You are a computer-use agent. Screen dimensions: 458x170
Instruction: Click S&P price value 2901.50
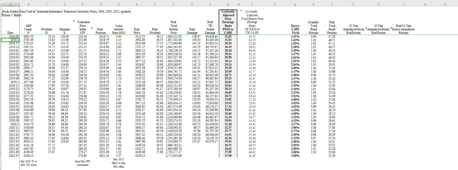pyautogui.click(x=28, y=36)
